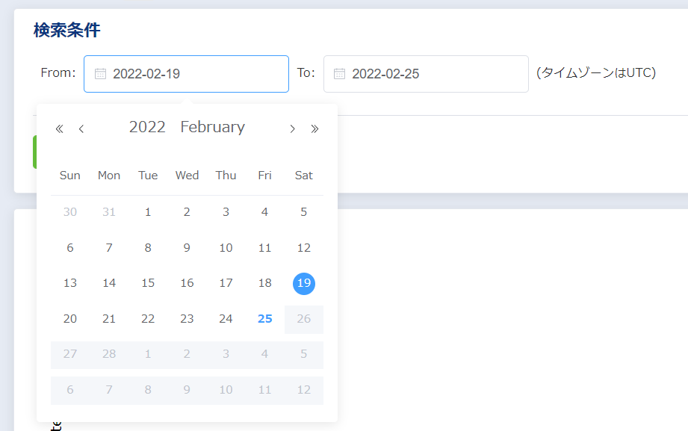Choose February 14 in the date picker
Image resolution: width=688 pixels, height=431 pixels.
click(109, 283)
